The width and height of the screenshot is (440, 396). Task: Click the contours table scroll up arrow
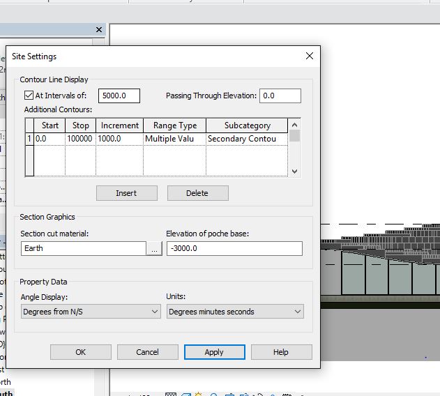pos(294,125)
